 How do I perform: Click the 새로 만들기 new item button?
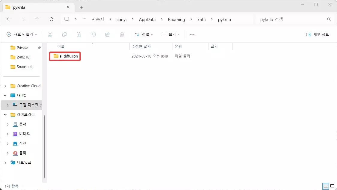pos(21,34)
